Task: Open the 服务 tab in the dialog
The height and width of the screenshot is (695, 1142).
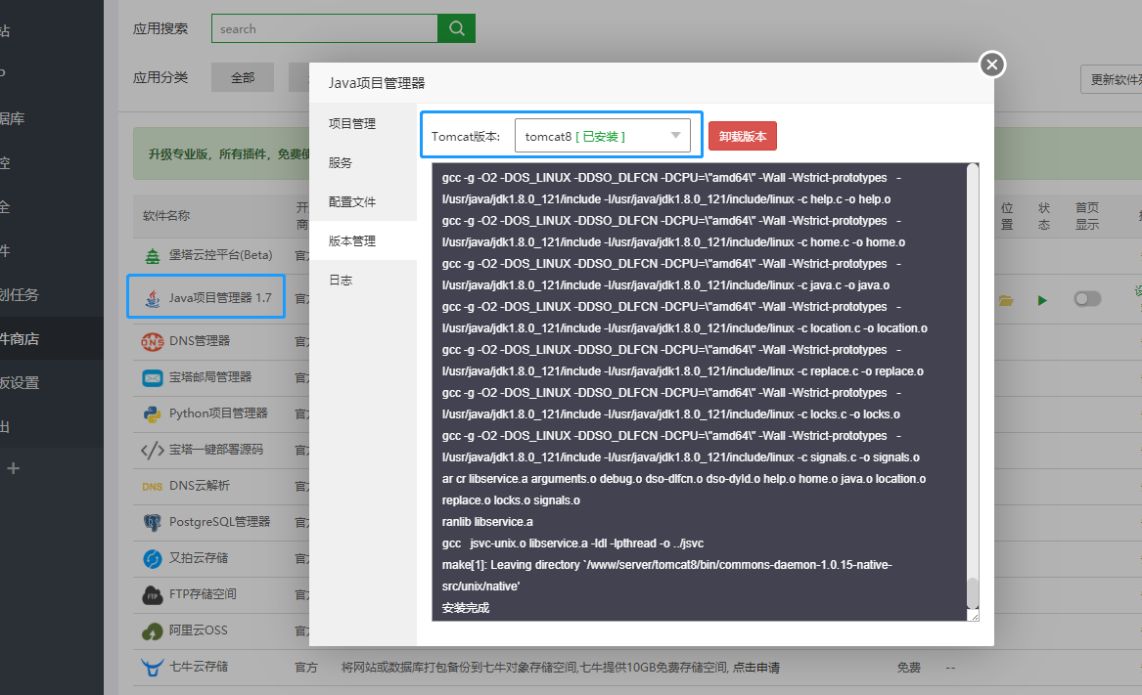Action: (x=341, y=163)
